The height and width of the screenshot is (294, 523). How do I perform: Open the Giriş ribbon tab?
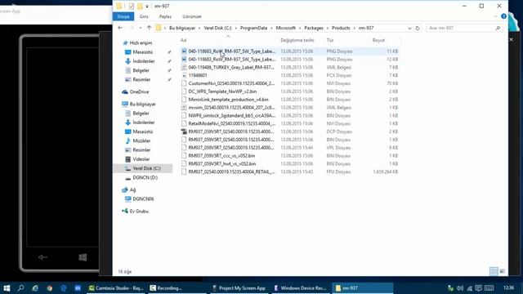pyautogui.click(x=144, y=16)
